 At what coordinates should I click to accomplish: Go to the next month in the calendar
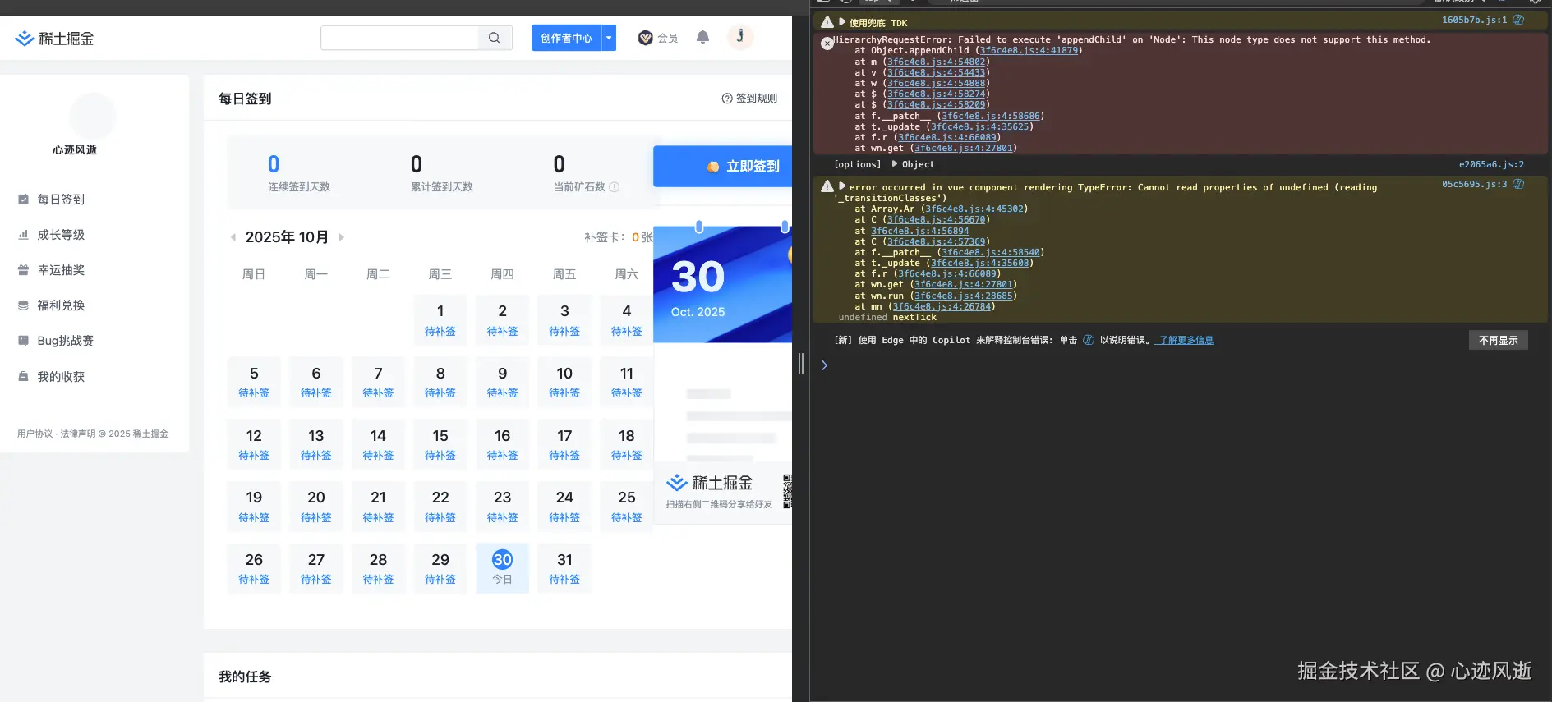point(342,237)
